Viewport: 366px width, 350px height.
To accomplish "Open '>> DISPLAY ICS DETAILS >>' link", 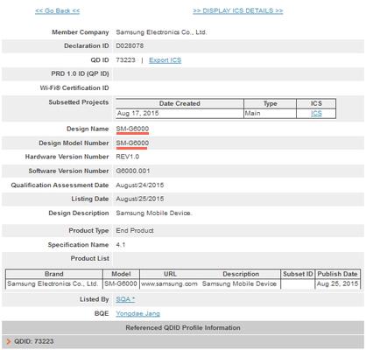I will click(x=238, y=11).
